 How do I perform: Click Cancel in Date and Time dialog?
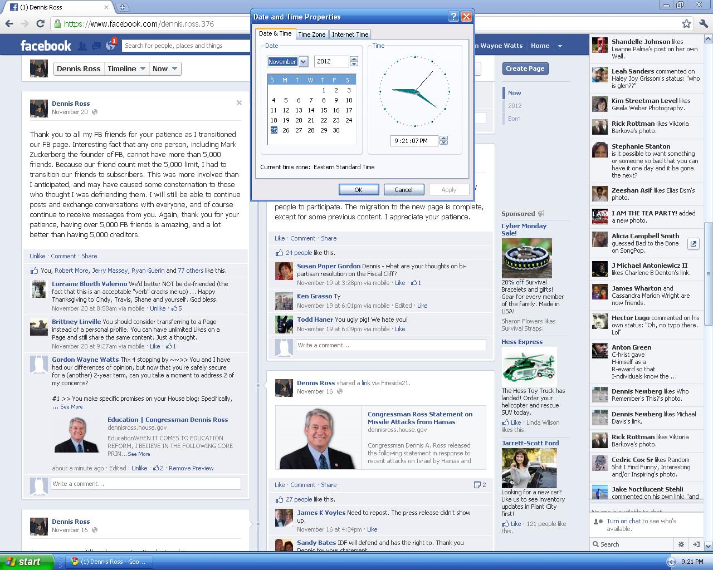coord(404,190)
